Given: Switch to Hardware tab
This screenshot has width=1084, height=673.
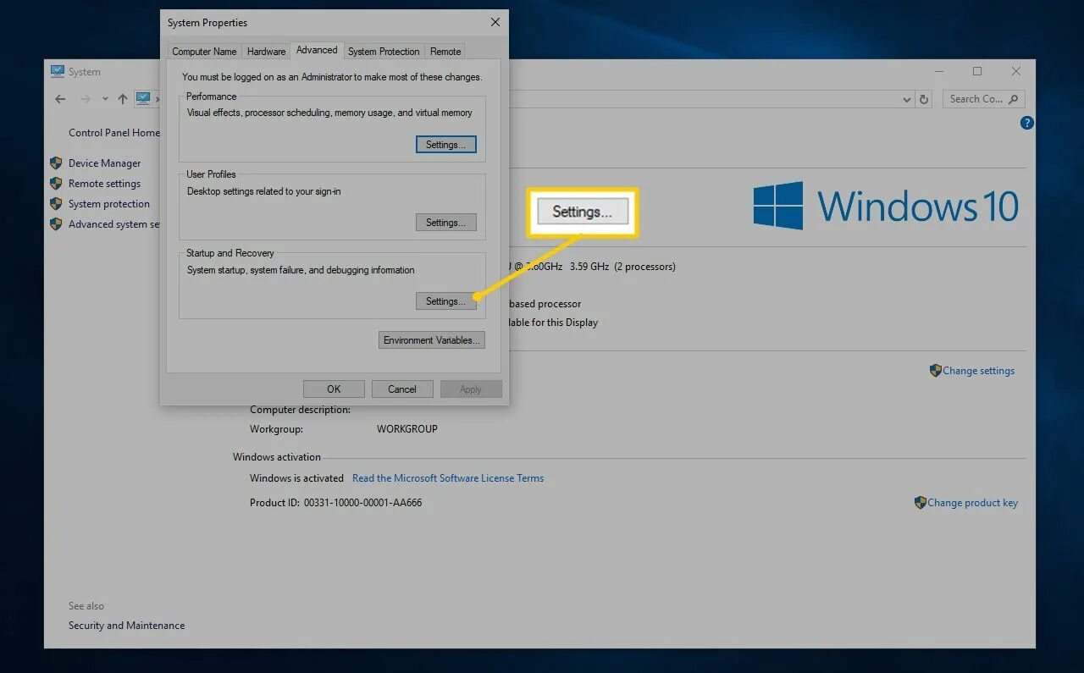Looking at the screenshot, I should [x=266, y=52].
